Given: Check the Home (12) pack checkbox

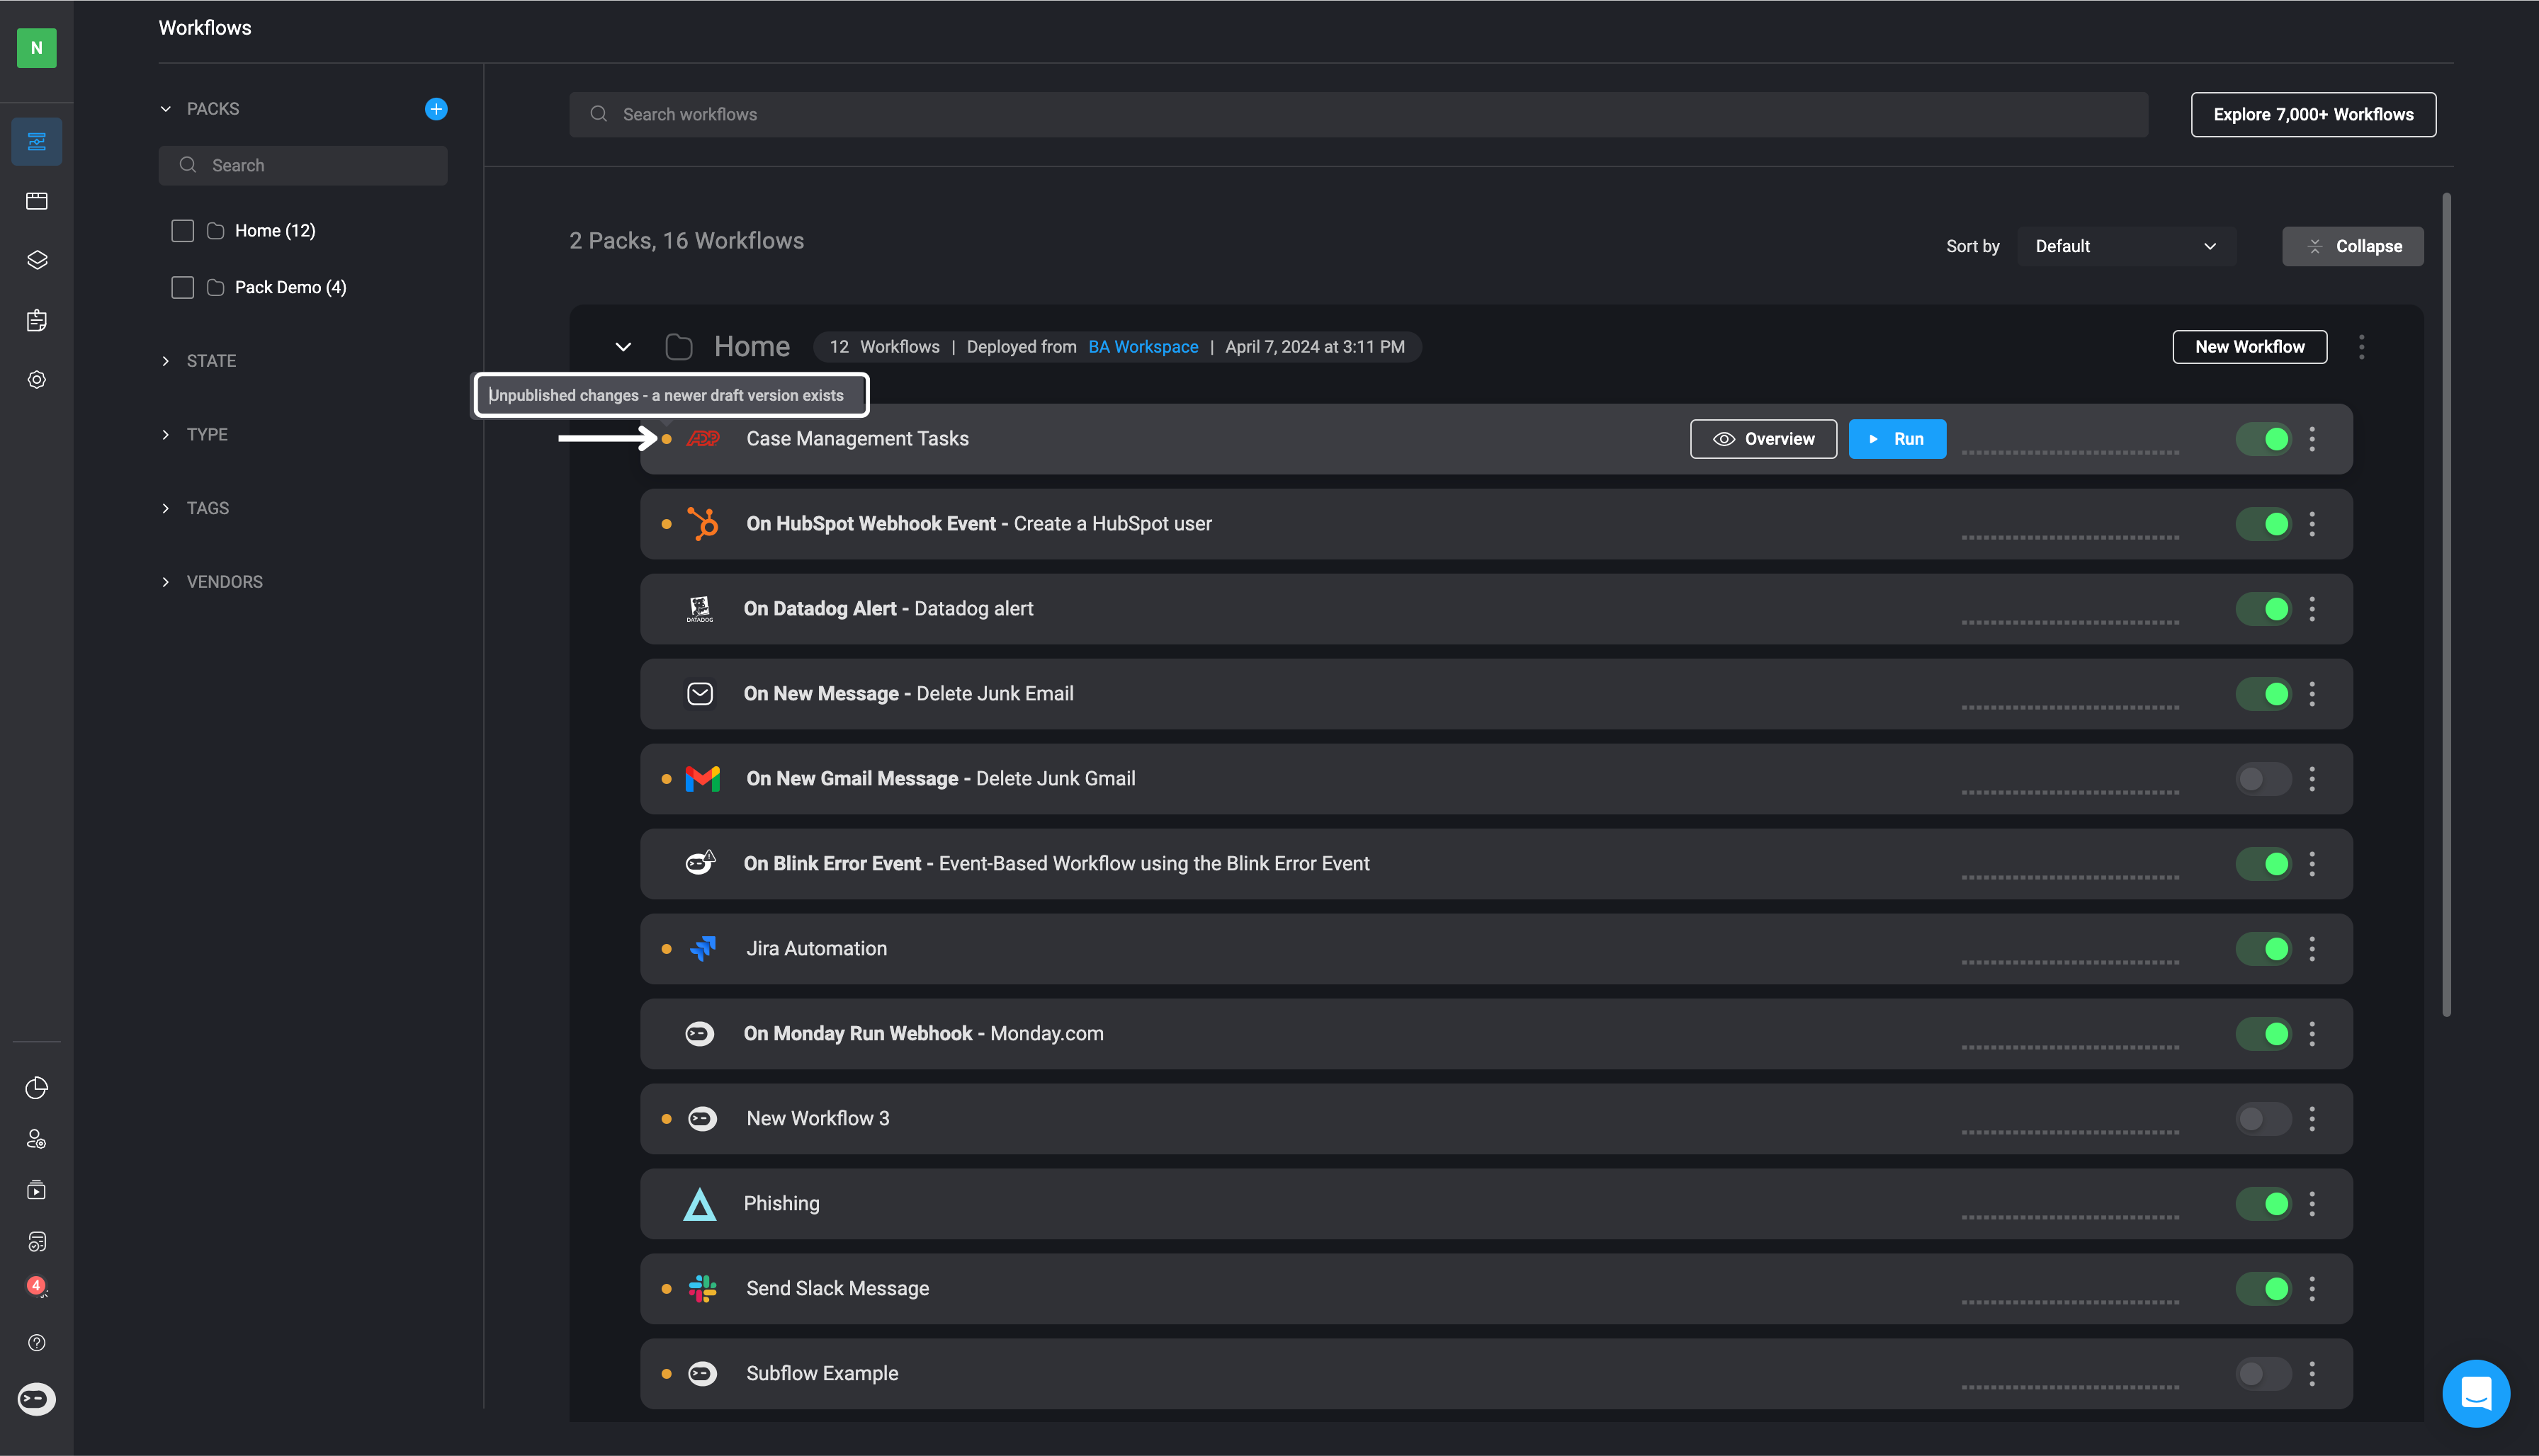Looking at the screenshot, I should tap(182, 231).
